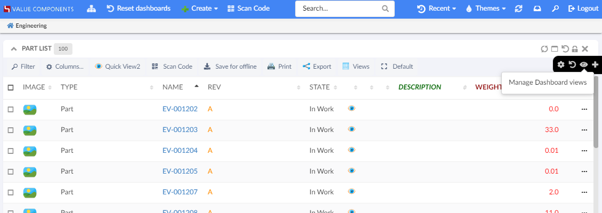602x213 pixels.
Task: Lock the Part List panel
Action: (x=575, y=49)
